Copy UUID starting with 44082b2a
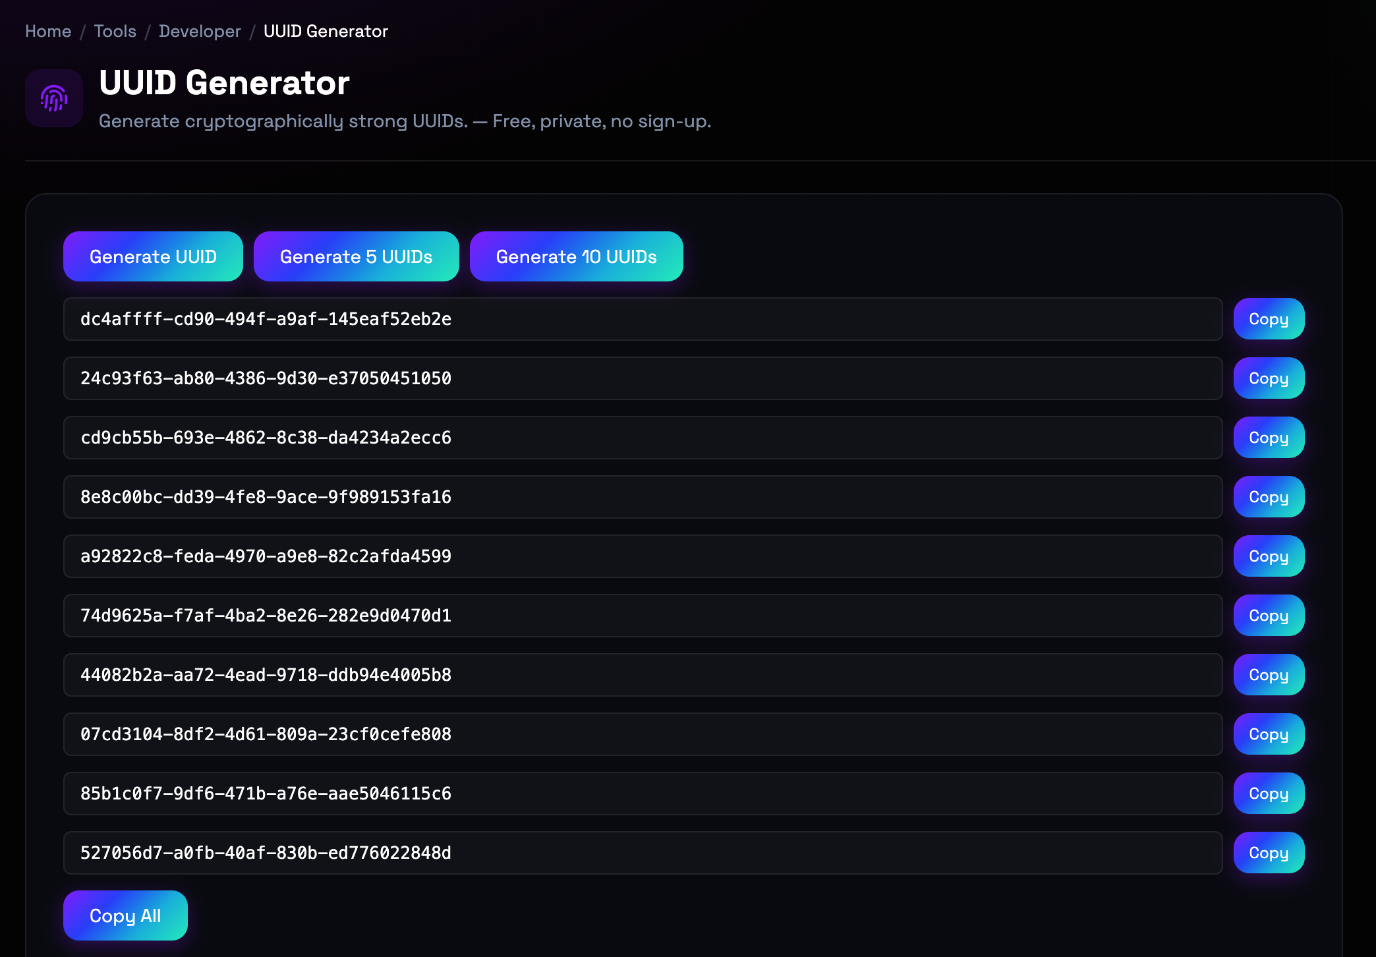 [1269, 675]
